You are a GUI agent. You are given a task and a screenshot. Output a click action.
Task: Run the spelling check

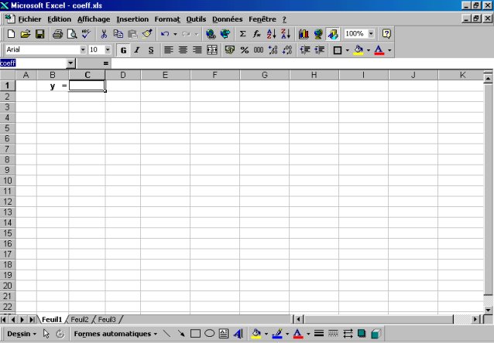pos(86,34)
